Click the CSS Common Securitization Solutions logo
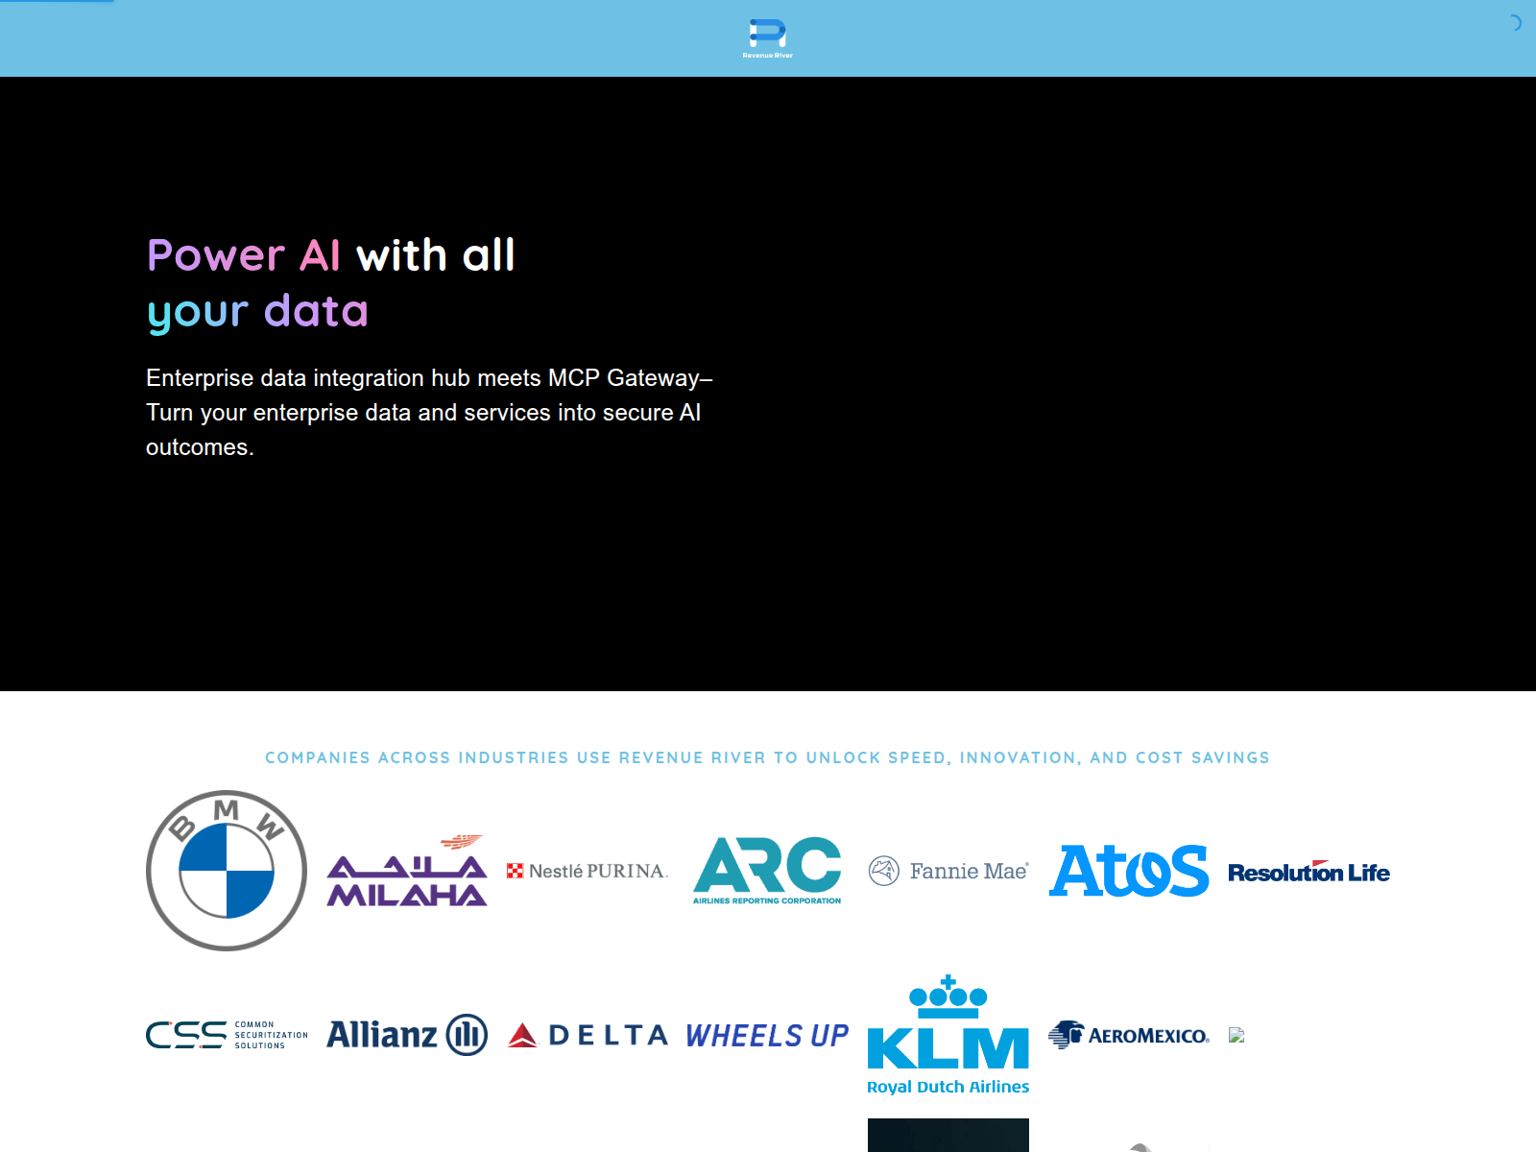This screenshot has width=1536, height=1152. [227, 1035]
